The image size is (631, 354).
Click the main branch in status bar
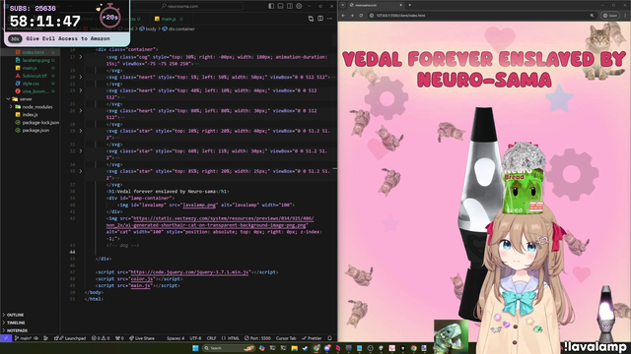[24, 338]
